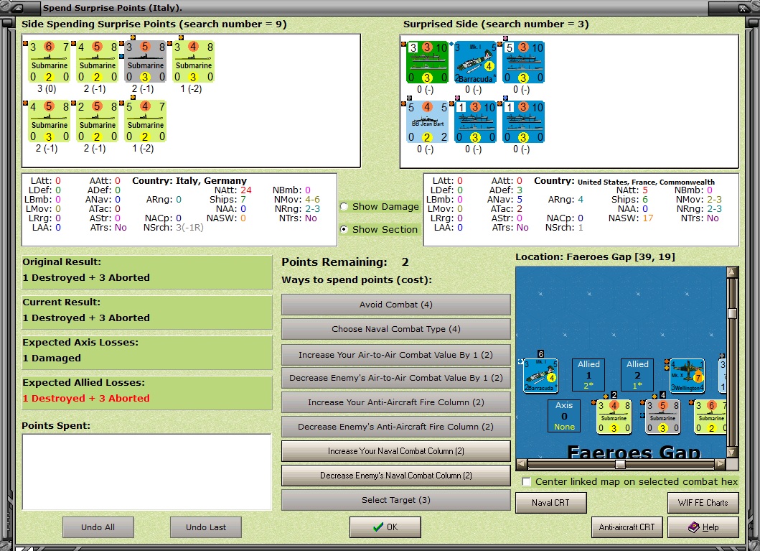
Task: Select the middle 1-3-10 convoy counter in the bottom row
Action: [x=476, y=121]
